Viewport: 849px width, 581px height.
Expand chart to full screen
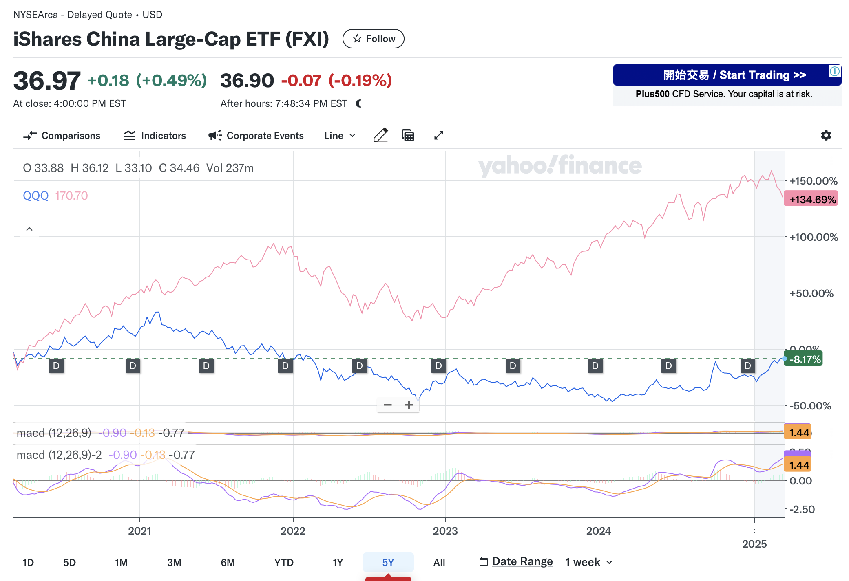(x=439, y=135)
